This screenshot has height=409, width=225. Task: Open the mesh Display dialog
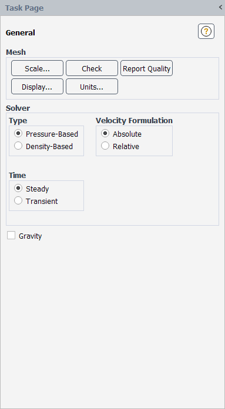point(37,87)
